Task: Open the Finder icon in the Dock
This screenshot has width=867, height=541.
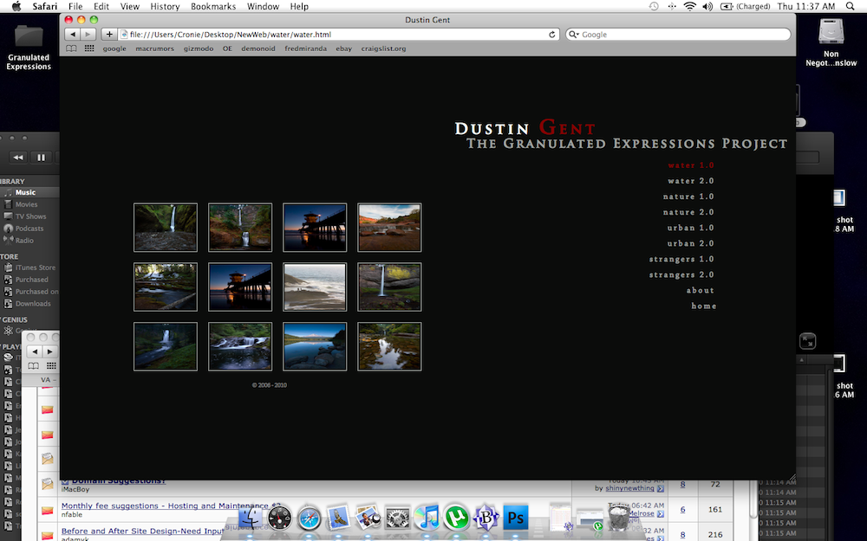Action: click(250, 518)
